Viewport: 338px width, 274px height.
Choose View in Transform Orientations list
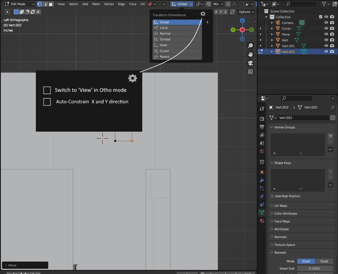(177, 45)
